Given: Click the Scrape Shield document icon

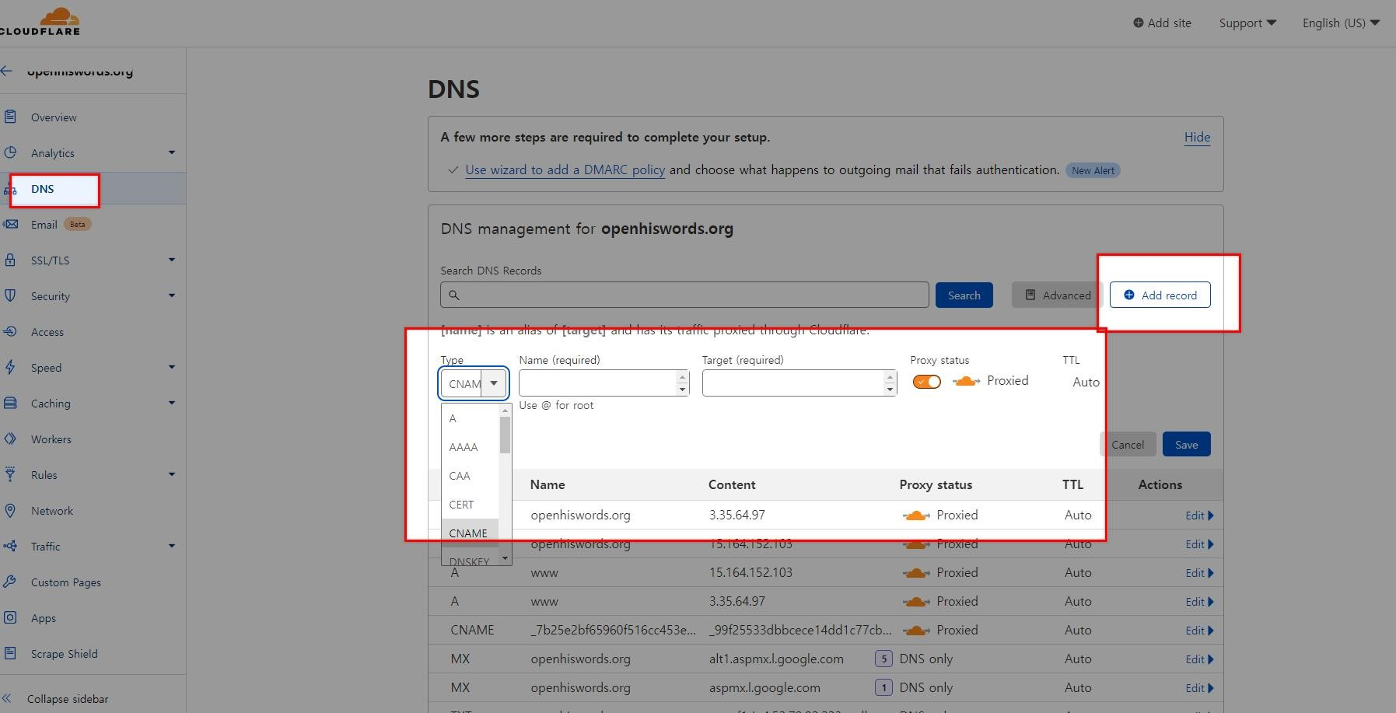Looking at the screenshot, I should pos(10,654).
